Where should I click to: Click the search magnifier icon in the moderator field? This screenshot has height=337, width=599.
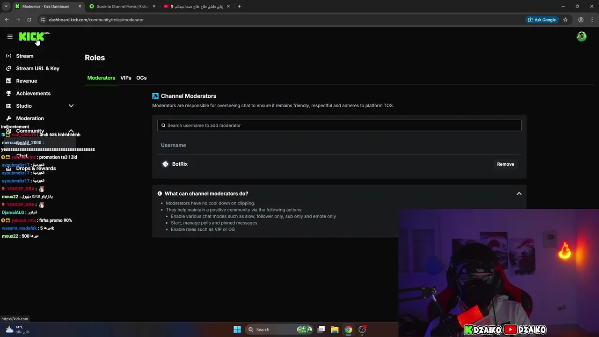(163, 125)
